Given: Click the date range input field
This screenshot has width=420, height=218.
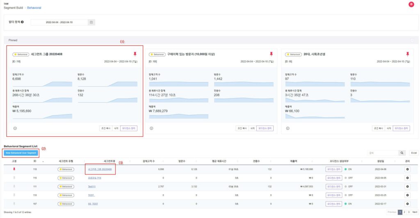Looking at the screenshot, I should (59, 22).
